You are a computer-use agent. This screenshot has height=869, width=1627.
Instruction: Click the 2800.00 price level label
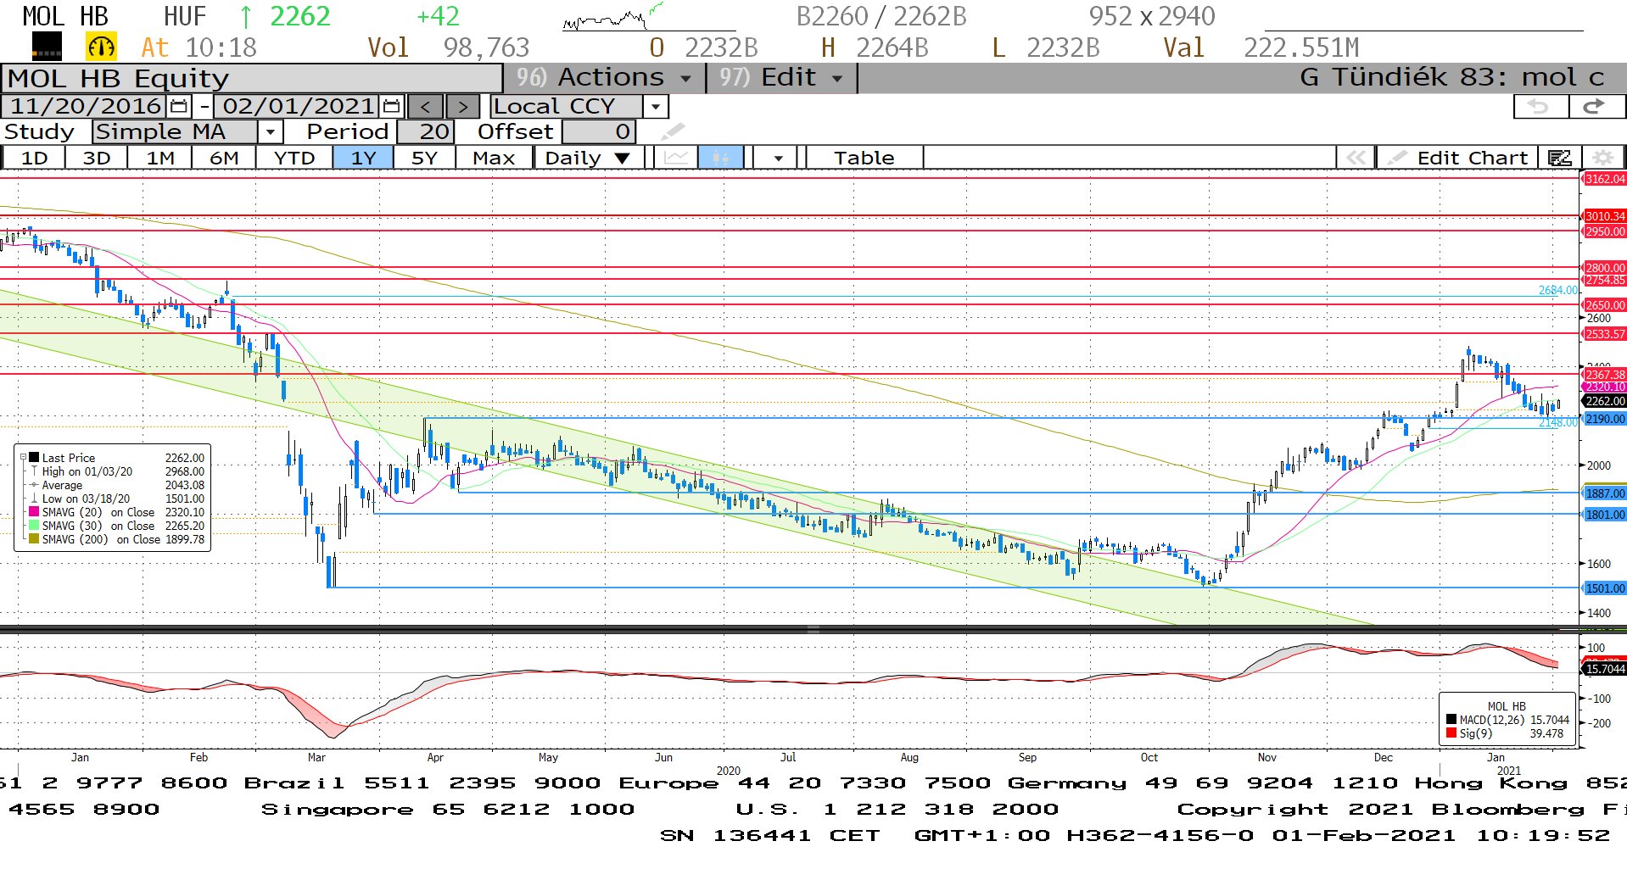coord(1605,268)
